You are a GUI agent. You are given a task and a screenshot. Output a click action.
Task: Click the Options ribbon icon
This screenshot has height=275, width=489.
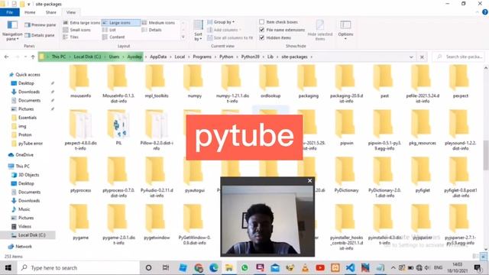[x=345, y=30]
